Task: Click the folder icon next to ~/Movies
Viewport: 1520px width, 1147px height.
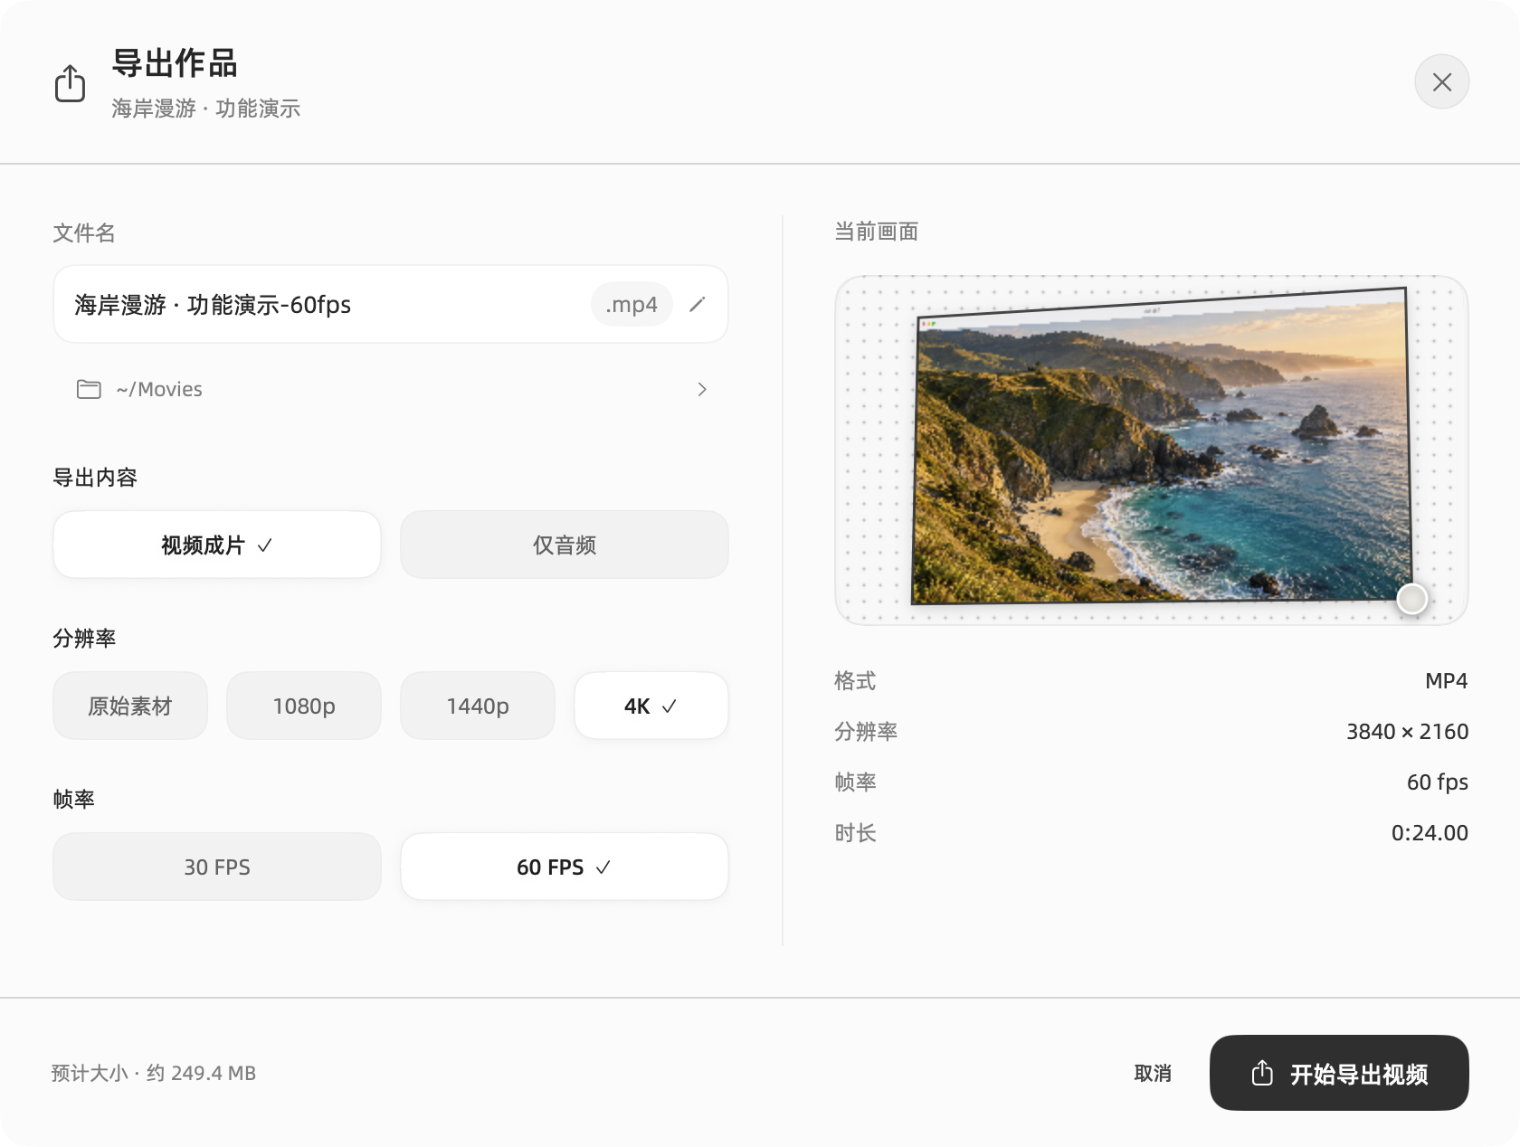Action: click(89, 389)
